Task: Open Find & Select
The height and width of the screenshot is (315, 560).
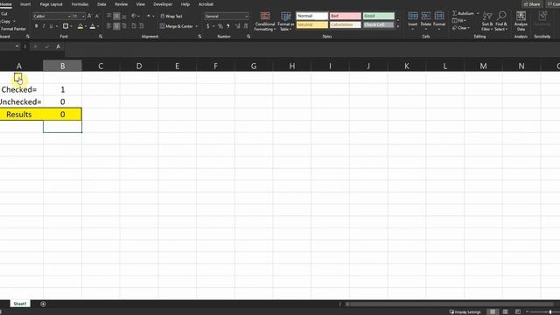Action: click(501, 21)
